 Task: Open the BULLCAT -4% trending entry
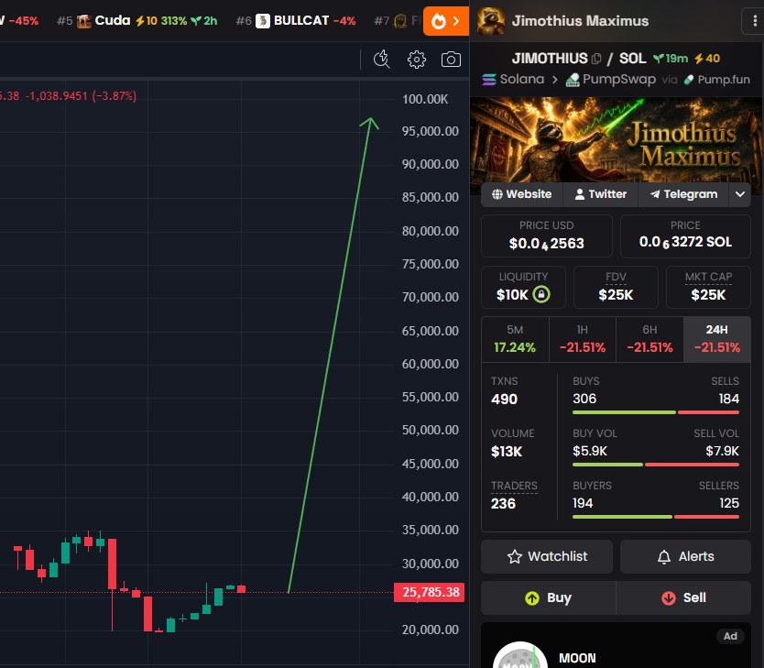295,21
